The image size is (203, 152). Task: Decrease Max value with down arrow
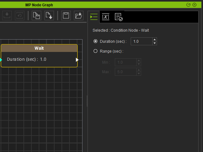139,73
